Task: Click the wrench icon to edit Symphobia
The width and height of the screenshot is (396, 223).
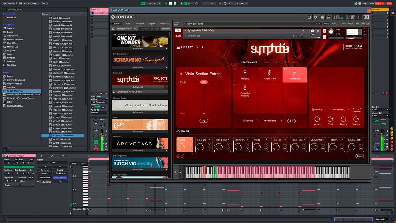Action: click(178, 31)
